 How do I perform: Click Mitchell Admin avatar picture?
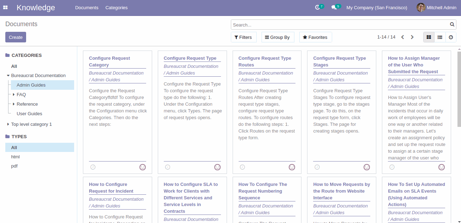421,7
